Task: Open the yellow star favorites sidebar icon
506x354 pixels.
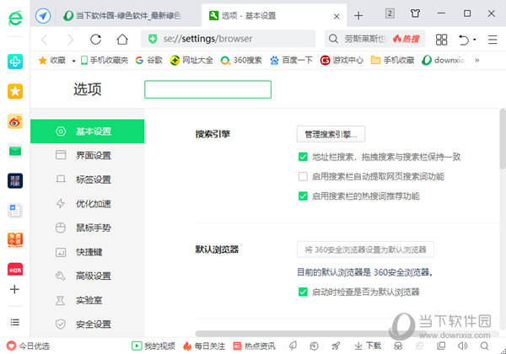Action: coord(15,91)
